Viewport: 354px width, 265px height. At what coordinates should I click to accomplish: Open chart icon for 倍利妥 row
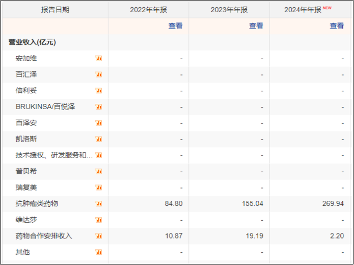[98, 91]
